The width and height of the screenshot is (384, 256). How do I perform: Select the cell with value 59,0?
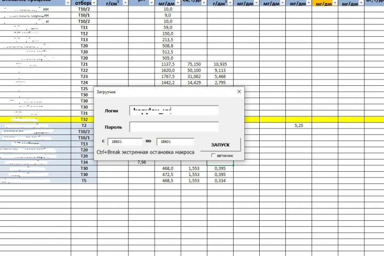point(168,27)
